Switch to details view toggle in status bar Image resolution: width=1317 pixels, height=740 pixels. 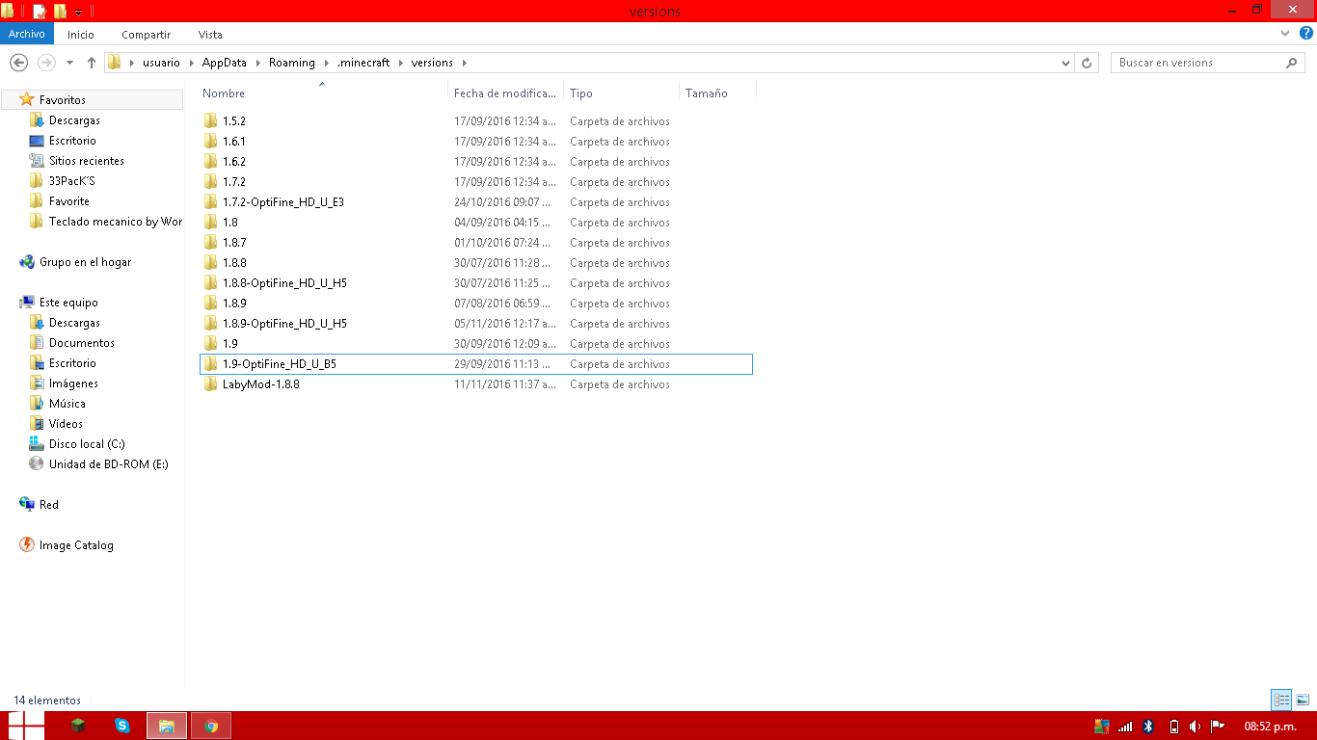pyautogui.click(x=1281, y=700)
